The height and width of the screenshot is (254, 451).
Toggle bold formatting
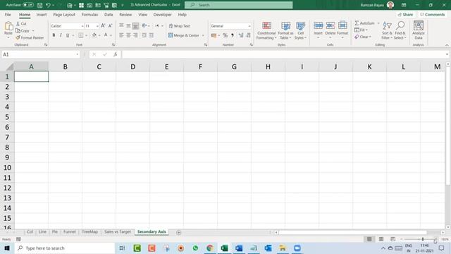point(54,35)
